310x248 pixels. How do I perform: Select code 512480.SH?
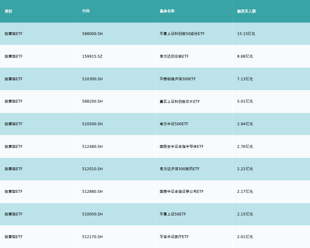[x=92, y=147]
